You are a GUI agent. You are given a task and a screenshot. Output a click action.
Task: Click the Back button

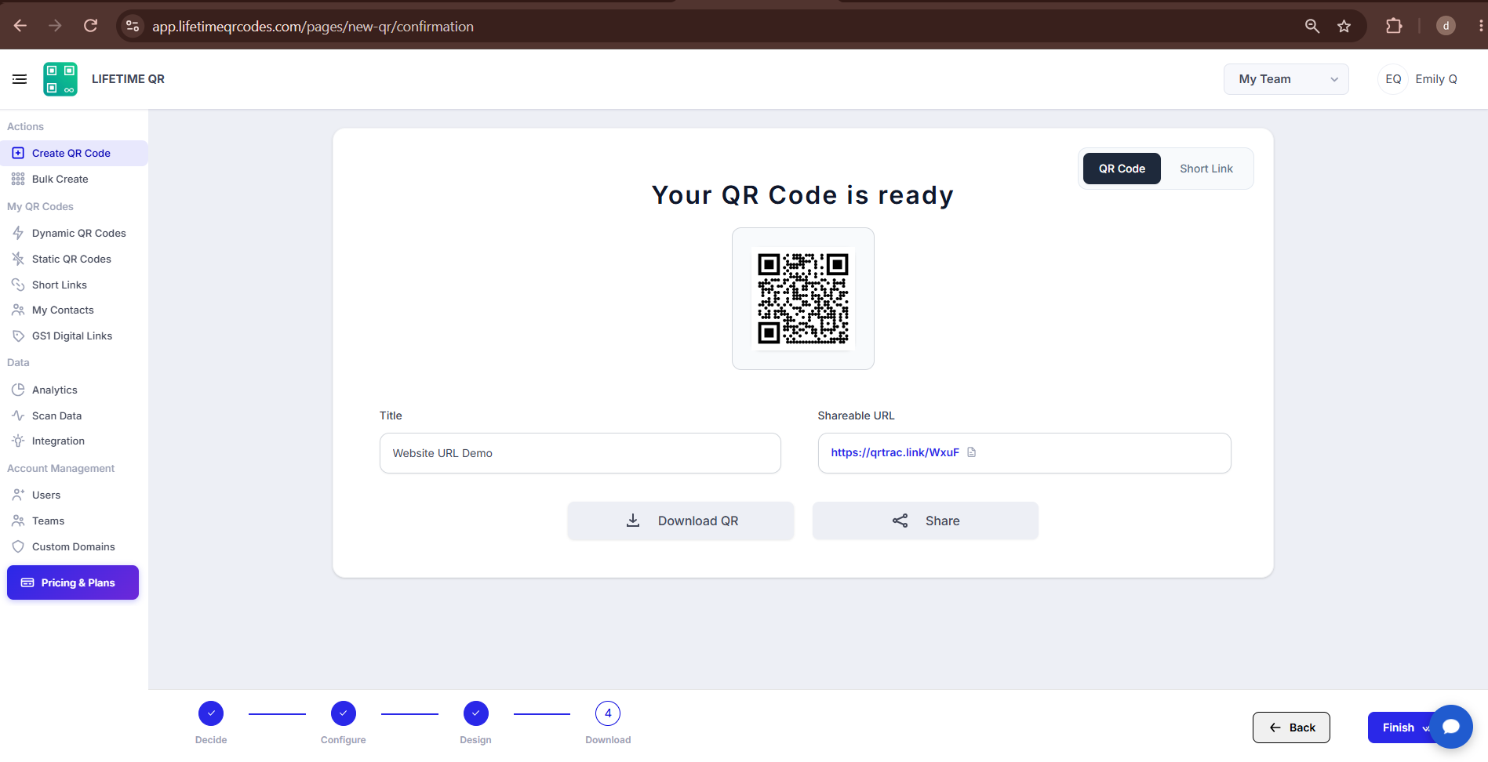click(x=1291, y=728)
